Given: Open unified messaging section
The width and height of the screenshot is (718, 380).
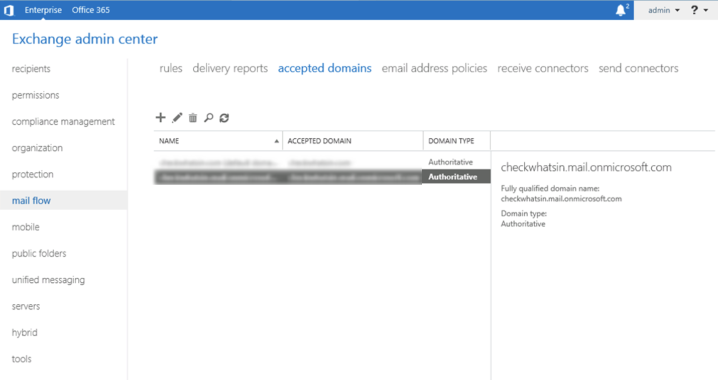Looking at the screenshot, I should pos(48,280).
